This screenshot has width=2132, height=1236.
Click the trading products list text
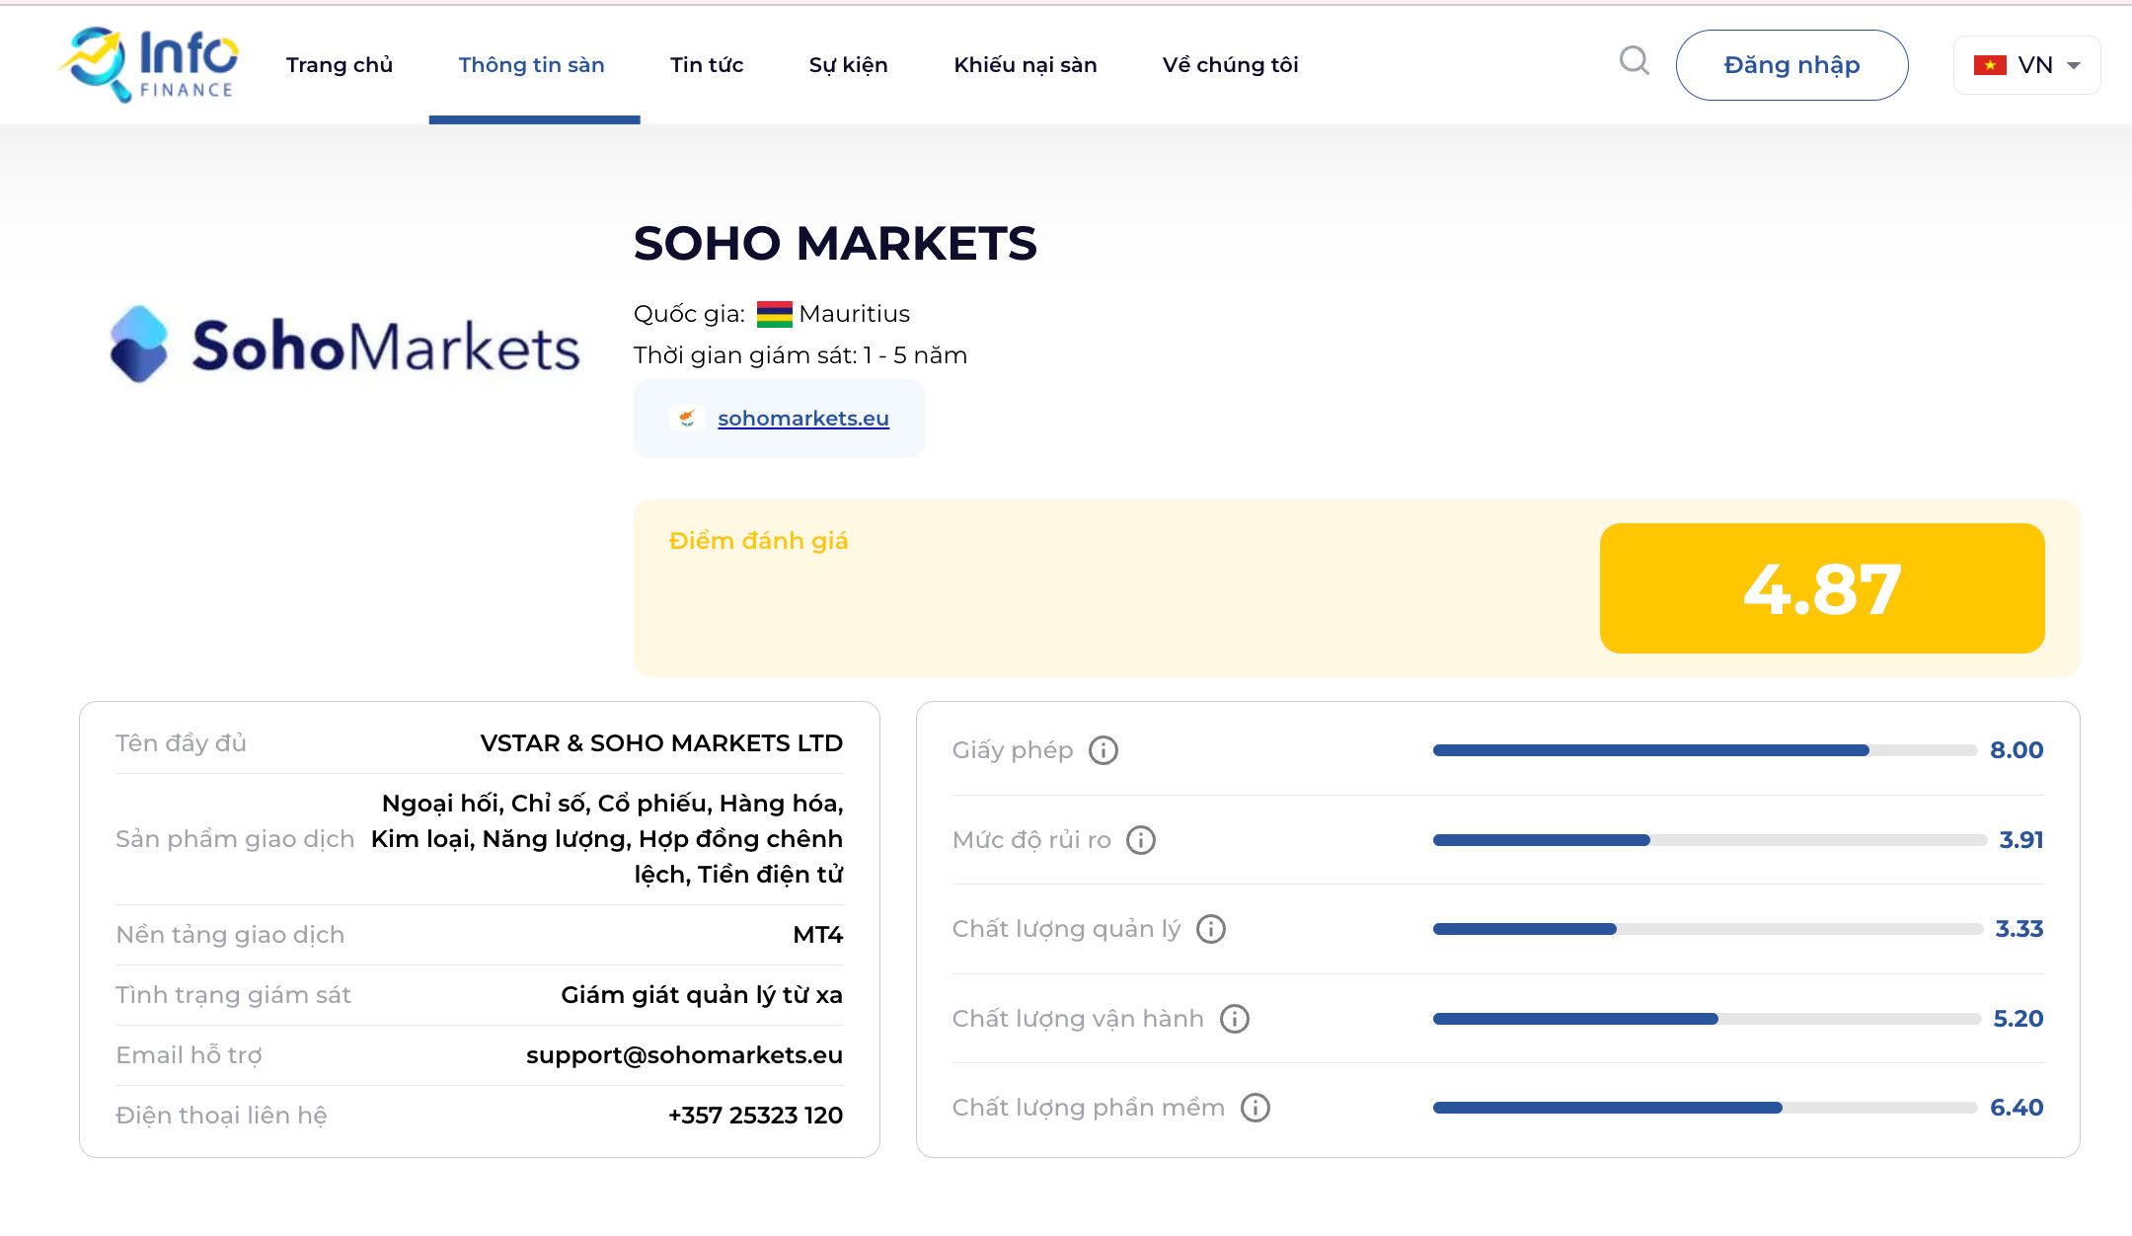(x=607, y=839)
